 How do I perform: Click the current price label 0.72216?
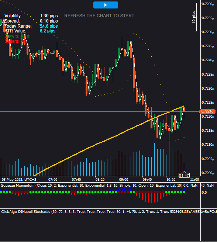click(x=207, y=111)
